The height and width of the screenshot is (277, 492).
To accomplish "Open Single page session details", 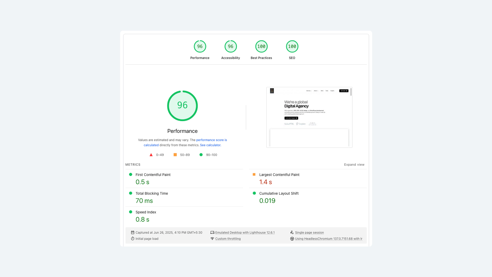I will pos(309,233).
